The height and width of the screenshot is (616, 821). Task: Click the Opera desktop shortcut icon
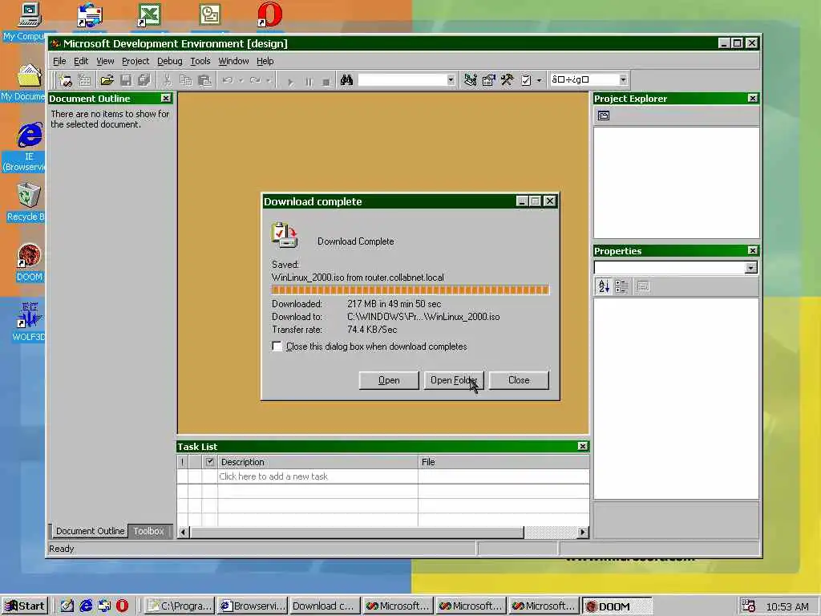point(269,14)
